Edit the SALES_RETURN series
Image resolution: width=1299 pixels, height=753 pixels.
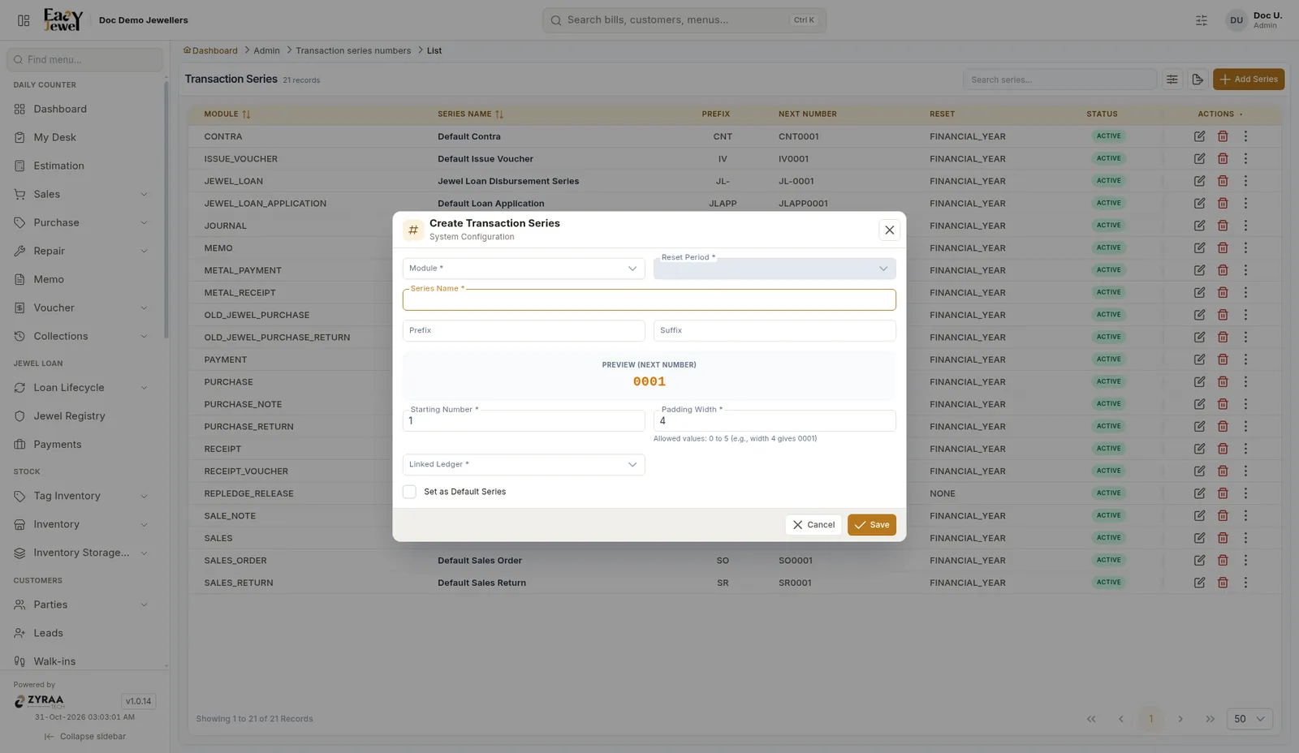1199,583
